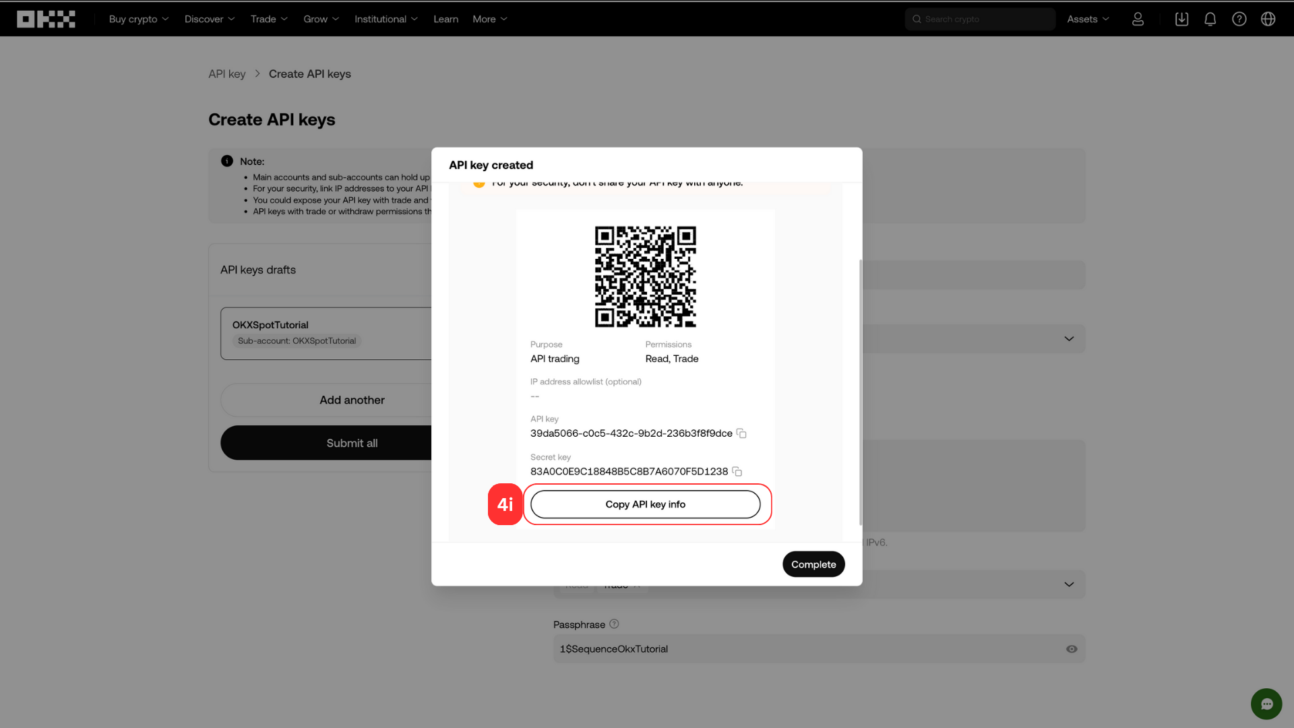Click the Sub-account: OKXSpotTutorial tag
1294x728 pixels.
click(297, 341)
